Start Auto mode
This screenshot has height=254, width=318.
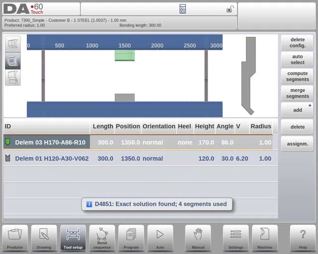coord(160,238)
